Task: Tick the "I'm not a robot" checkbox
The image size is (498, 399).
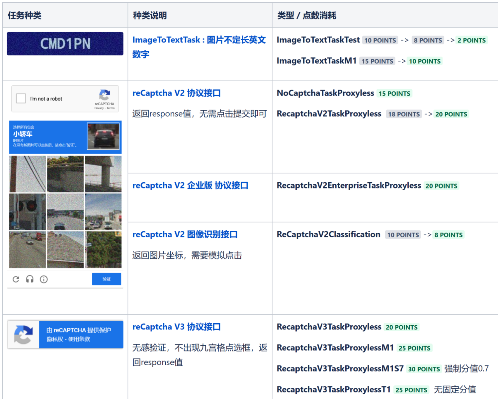Action: (x=21, y=99)
